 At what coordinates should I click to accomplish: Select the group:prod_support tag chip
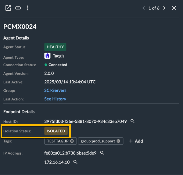101,141
